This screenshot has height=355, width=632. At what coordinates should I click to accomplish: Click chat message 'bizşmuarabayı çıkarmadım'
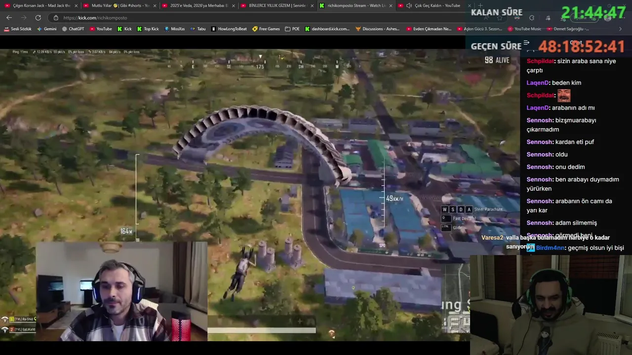pyautogui.click(x=561, y=125)
